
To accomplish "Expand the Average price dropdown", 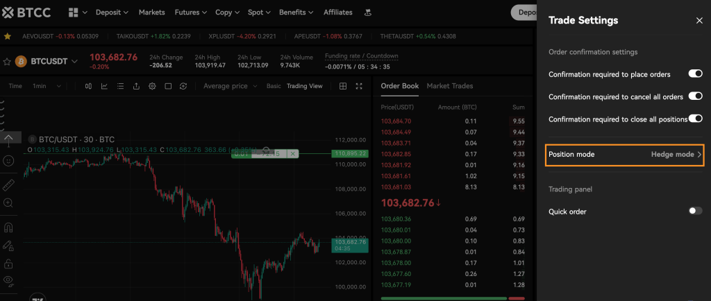I will coord(229,86).
